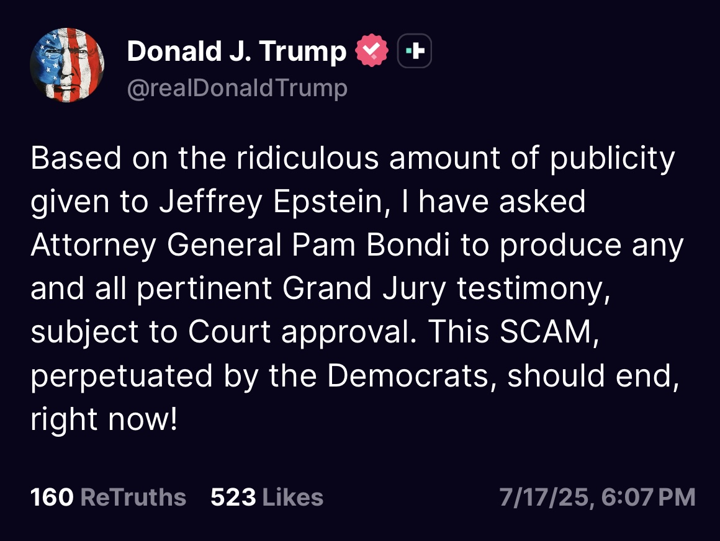Image resolution: width=720 pixels, height=541 pixels.
Task: Click the 7/17/25, 6:07 PM timestamp
Action: click(x=597, y=497)
